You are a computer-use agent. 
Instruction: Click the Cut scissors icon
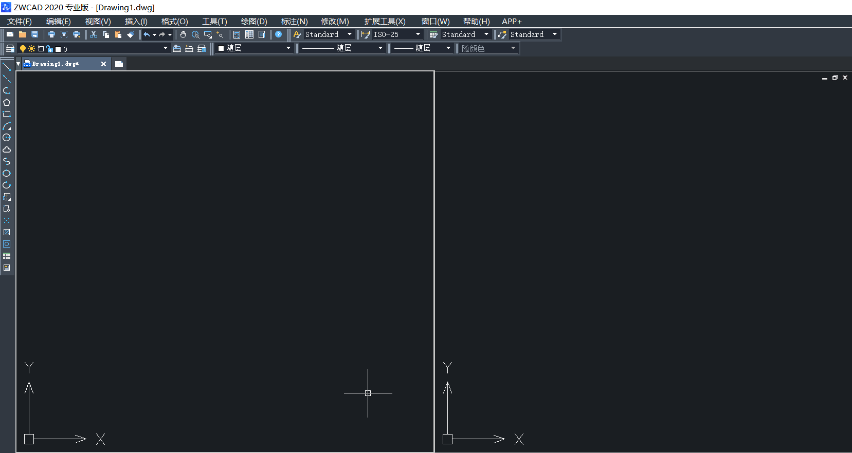point(94,34)
